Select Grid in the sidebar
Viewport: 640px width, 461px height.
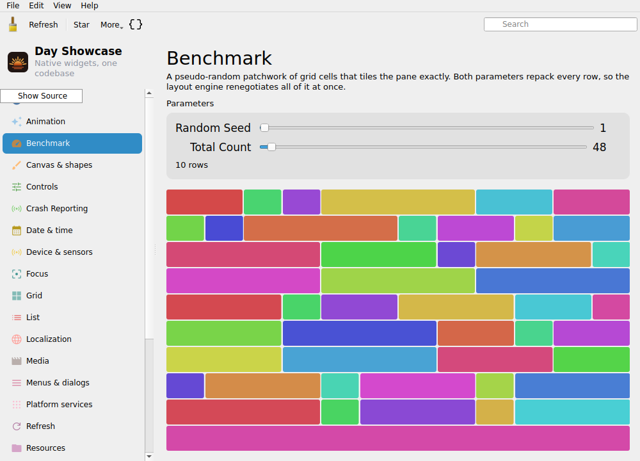tap(72, 296)
